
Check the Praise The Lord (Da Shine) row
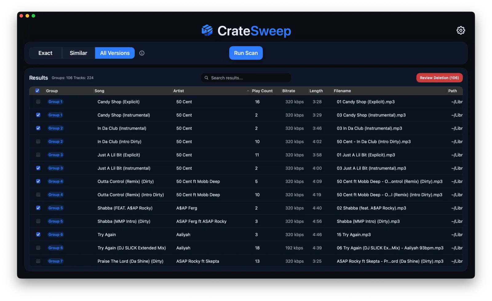tap(38, 261)
